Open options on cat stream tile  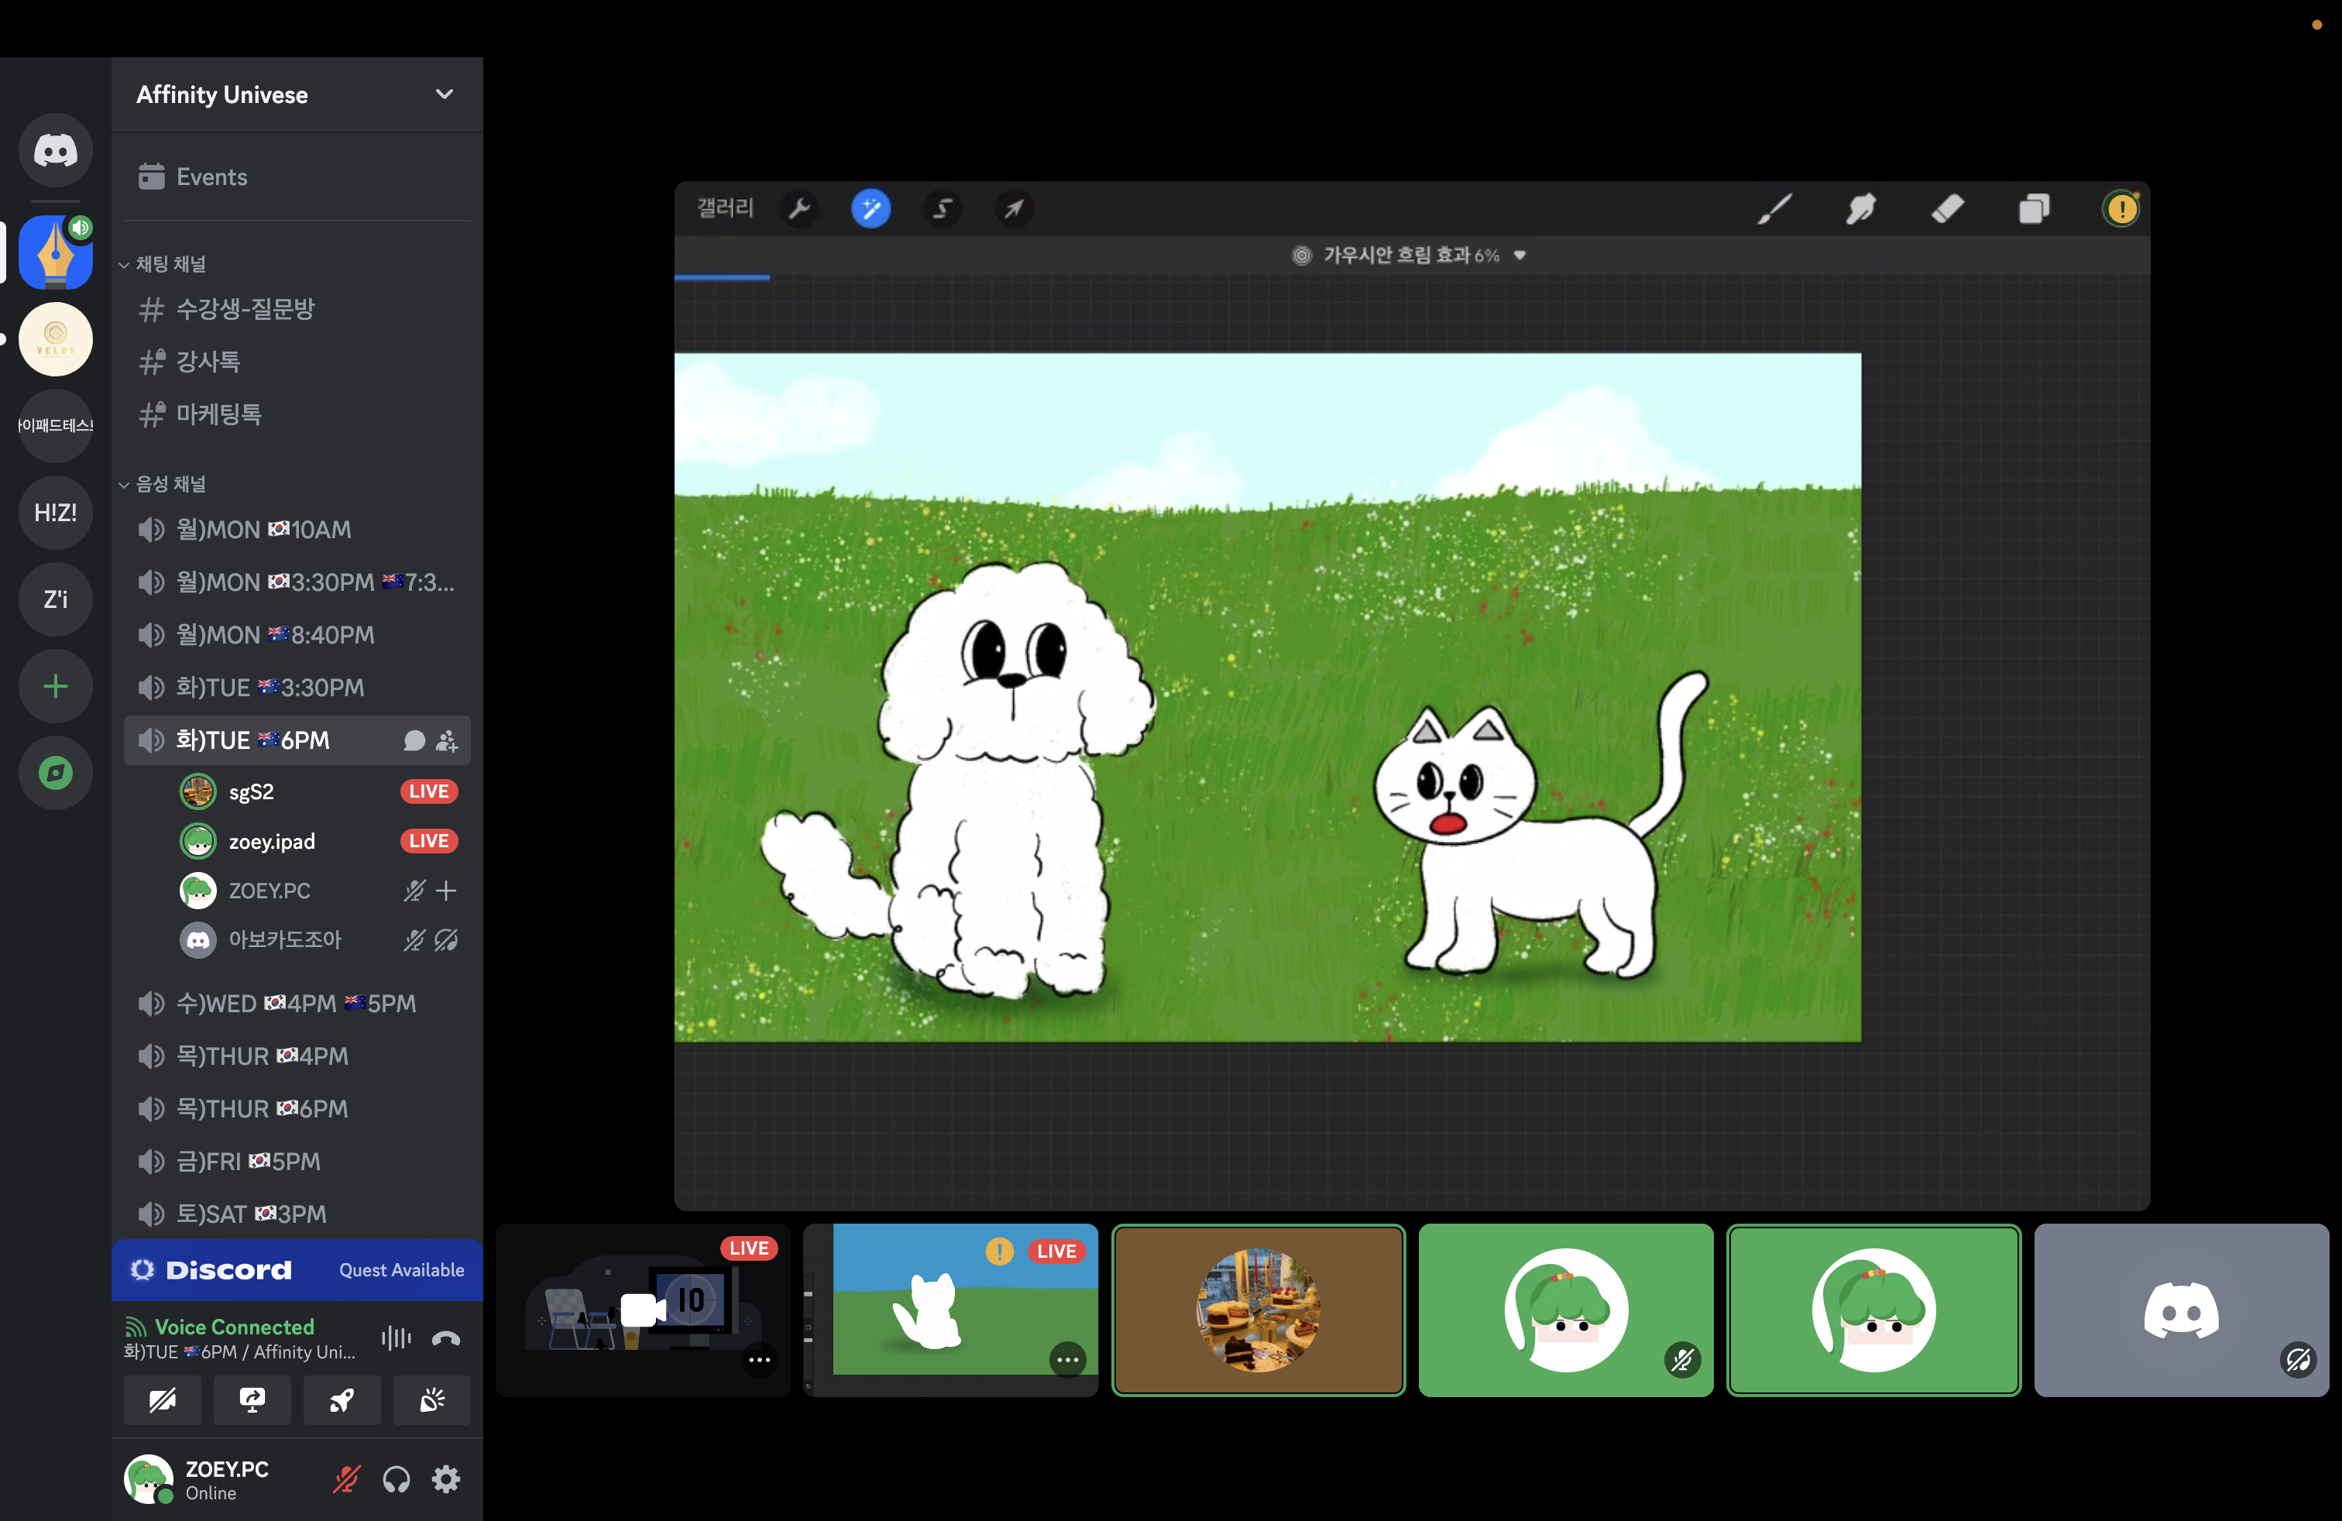[1068, 1360]
